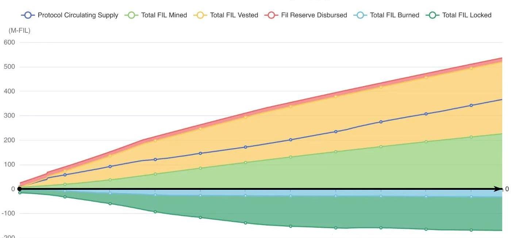Viewport: 511px width, 238px height.
Task: Select the rightmost Total FIL Mined data point
Action: point(471,137)
